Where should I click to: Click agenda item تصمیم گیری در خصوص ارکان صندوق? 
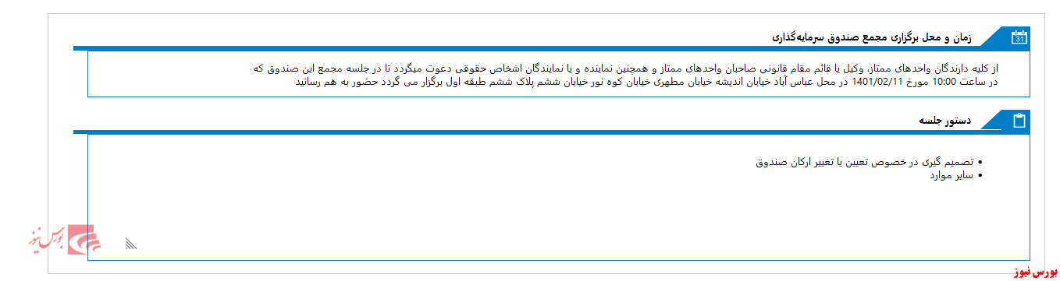coord(864,162)
